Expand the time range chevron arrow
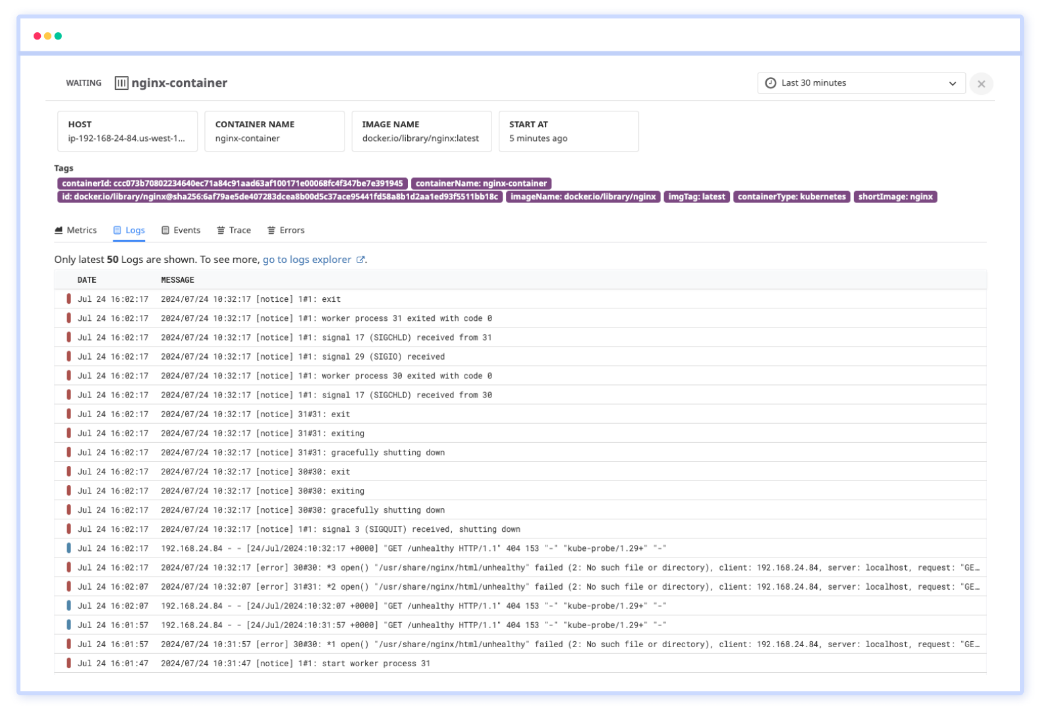This screenshot has height=717, width=1037. coord(952,84)
